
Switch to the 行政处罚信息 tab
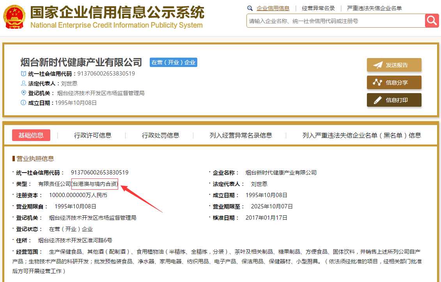pos(161,136)
